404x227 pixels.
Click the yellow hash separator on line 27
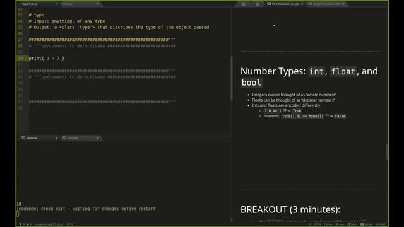(x=102, y=40)
